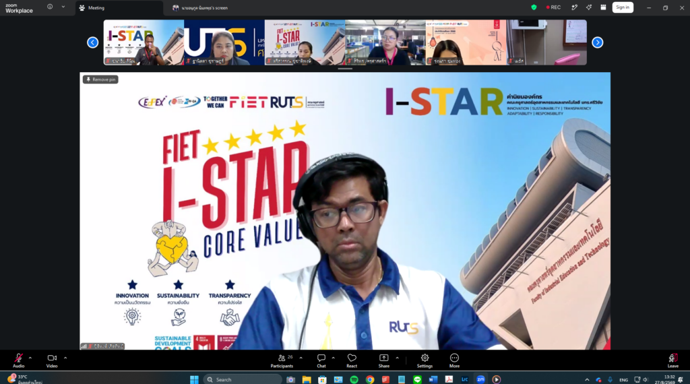
Task: Switch to the Meeting tab
Action: click(119, 8)
